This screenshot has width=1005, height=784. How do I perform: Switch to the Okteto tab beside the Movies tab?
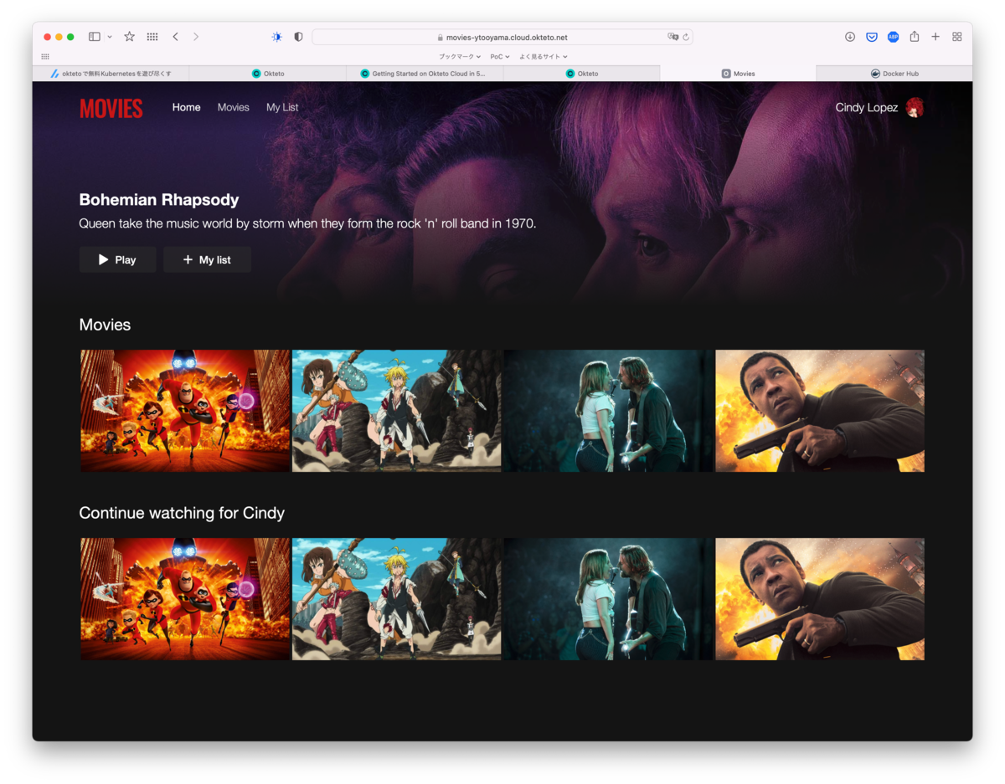pos(581,74)
